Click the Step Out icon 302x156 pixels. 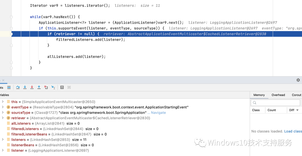(39, 87)
